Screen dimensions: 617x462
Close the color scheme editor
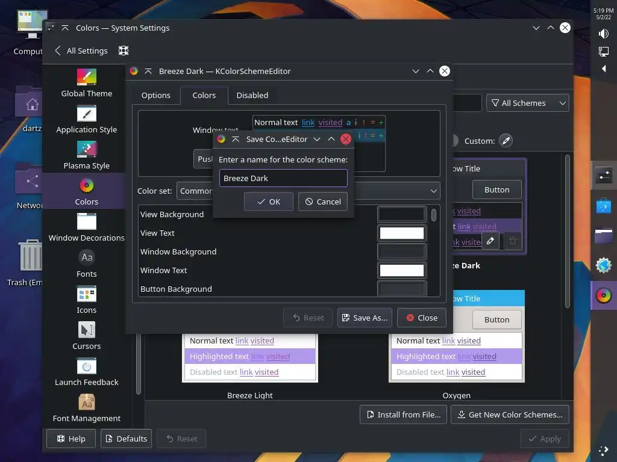[421, 318]
